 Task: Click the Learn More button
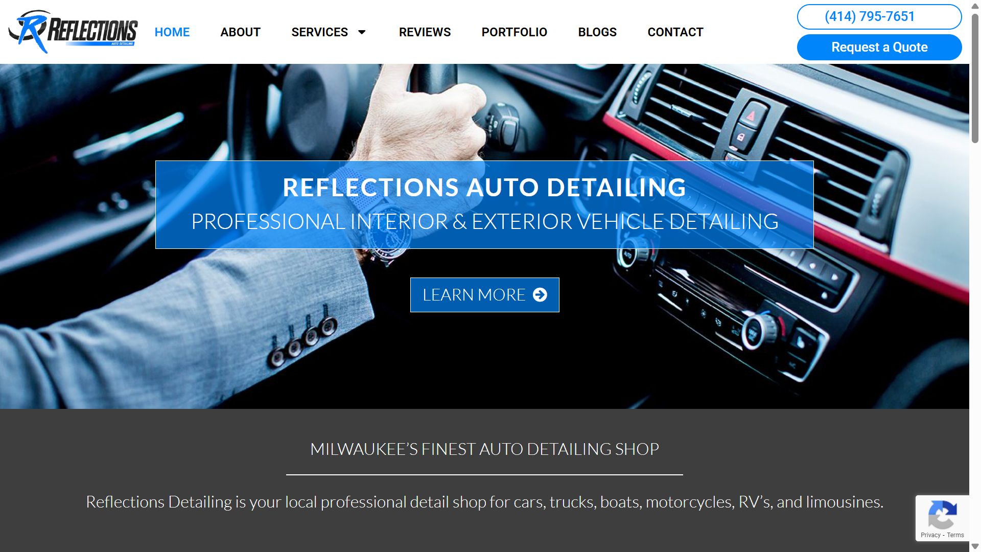(484, 295)
